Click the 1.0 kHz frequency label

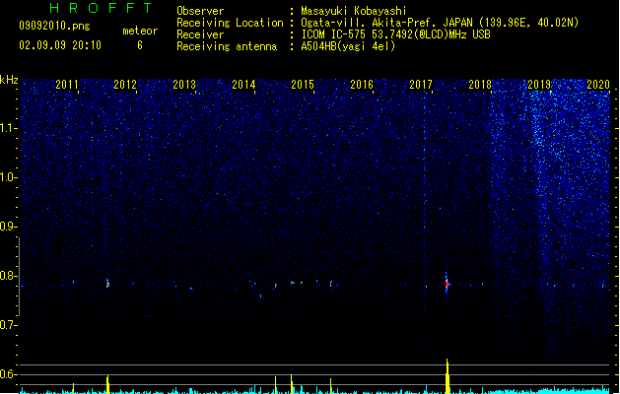point(9,177)
